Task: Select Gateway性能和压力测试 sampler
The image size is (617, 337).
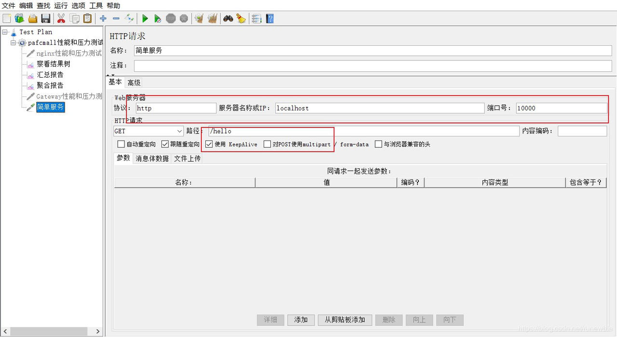Action: click(x=69, y=96)
